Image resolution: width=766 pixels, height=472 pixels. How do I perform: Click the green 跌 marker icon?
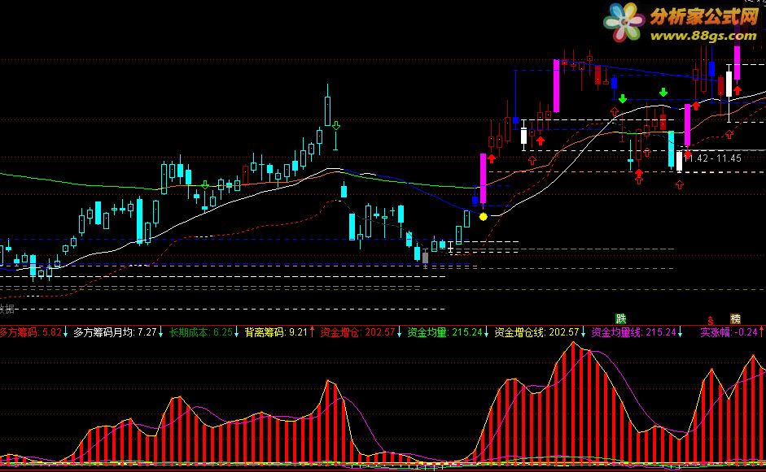(x=620, y=319)
